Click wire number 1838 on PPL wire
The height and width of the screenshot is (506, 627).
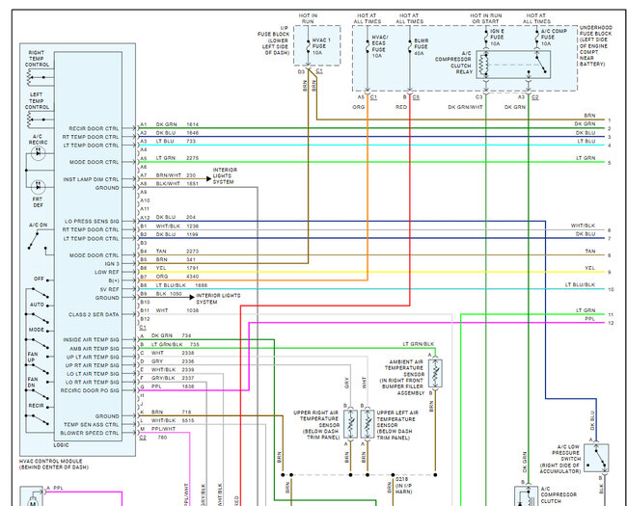coord(188,386)
